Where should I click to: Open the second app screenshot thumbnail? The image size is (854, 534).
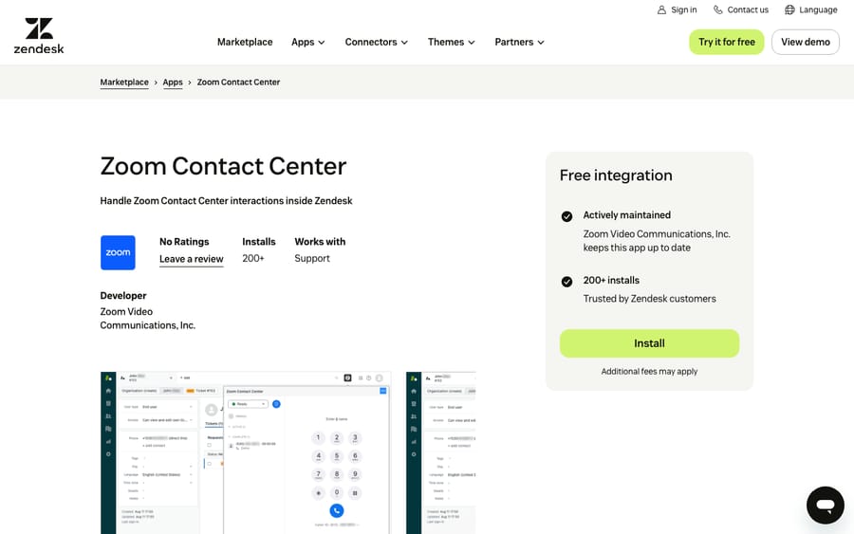[440, 452]
